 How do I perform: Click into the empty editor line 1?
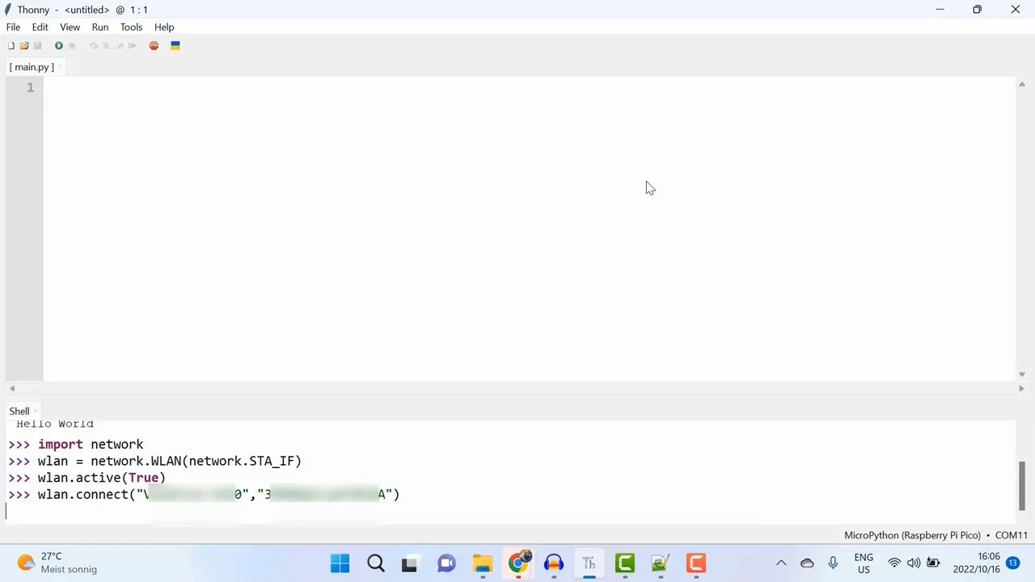point(529,87)
